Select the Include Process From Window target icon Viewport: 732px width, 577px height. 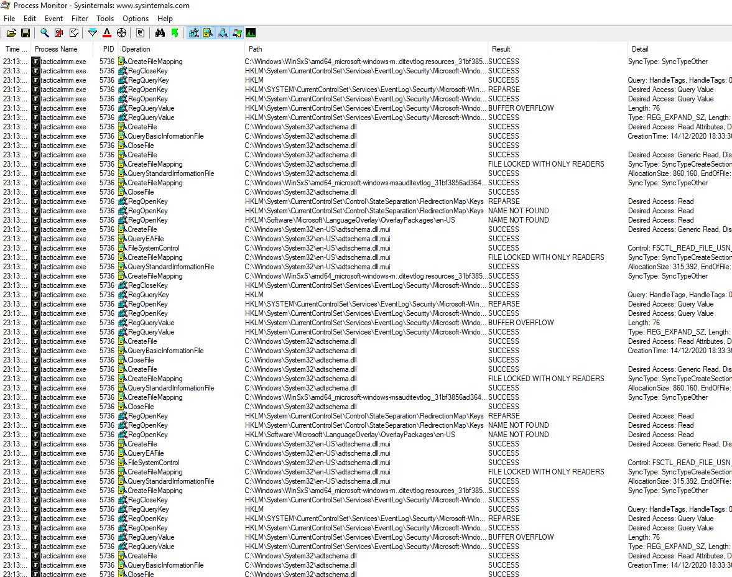[x=121, y=33]
